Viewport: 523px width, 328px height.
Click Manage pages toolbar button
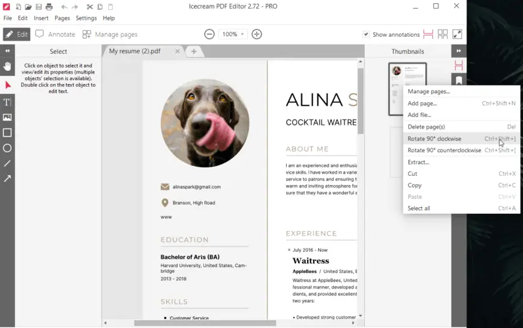110,34
